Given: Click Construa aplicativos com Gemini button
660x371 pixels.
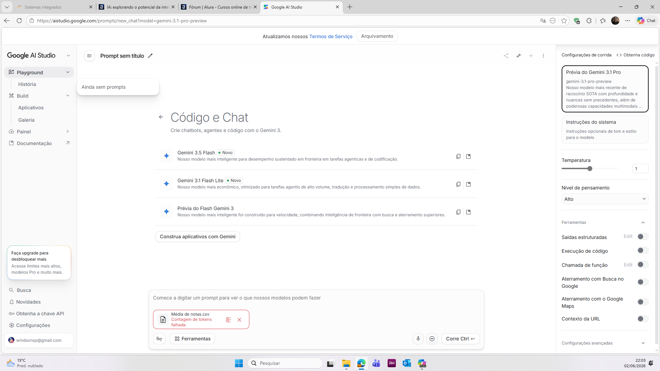Looking at the screenshot, I should point(198,237).
